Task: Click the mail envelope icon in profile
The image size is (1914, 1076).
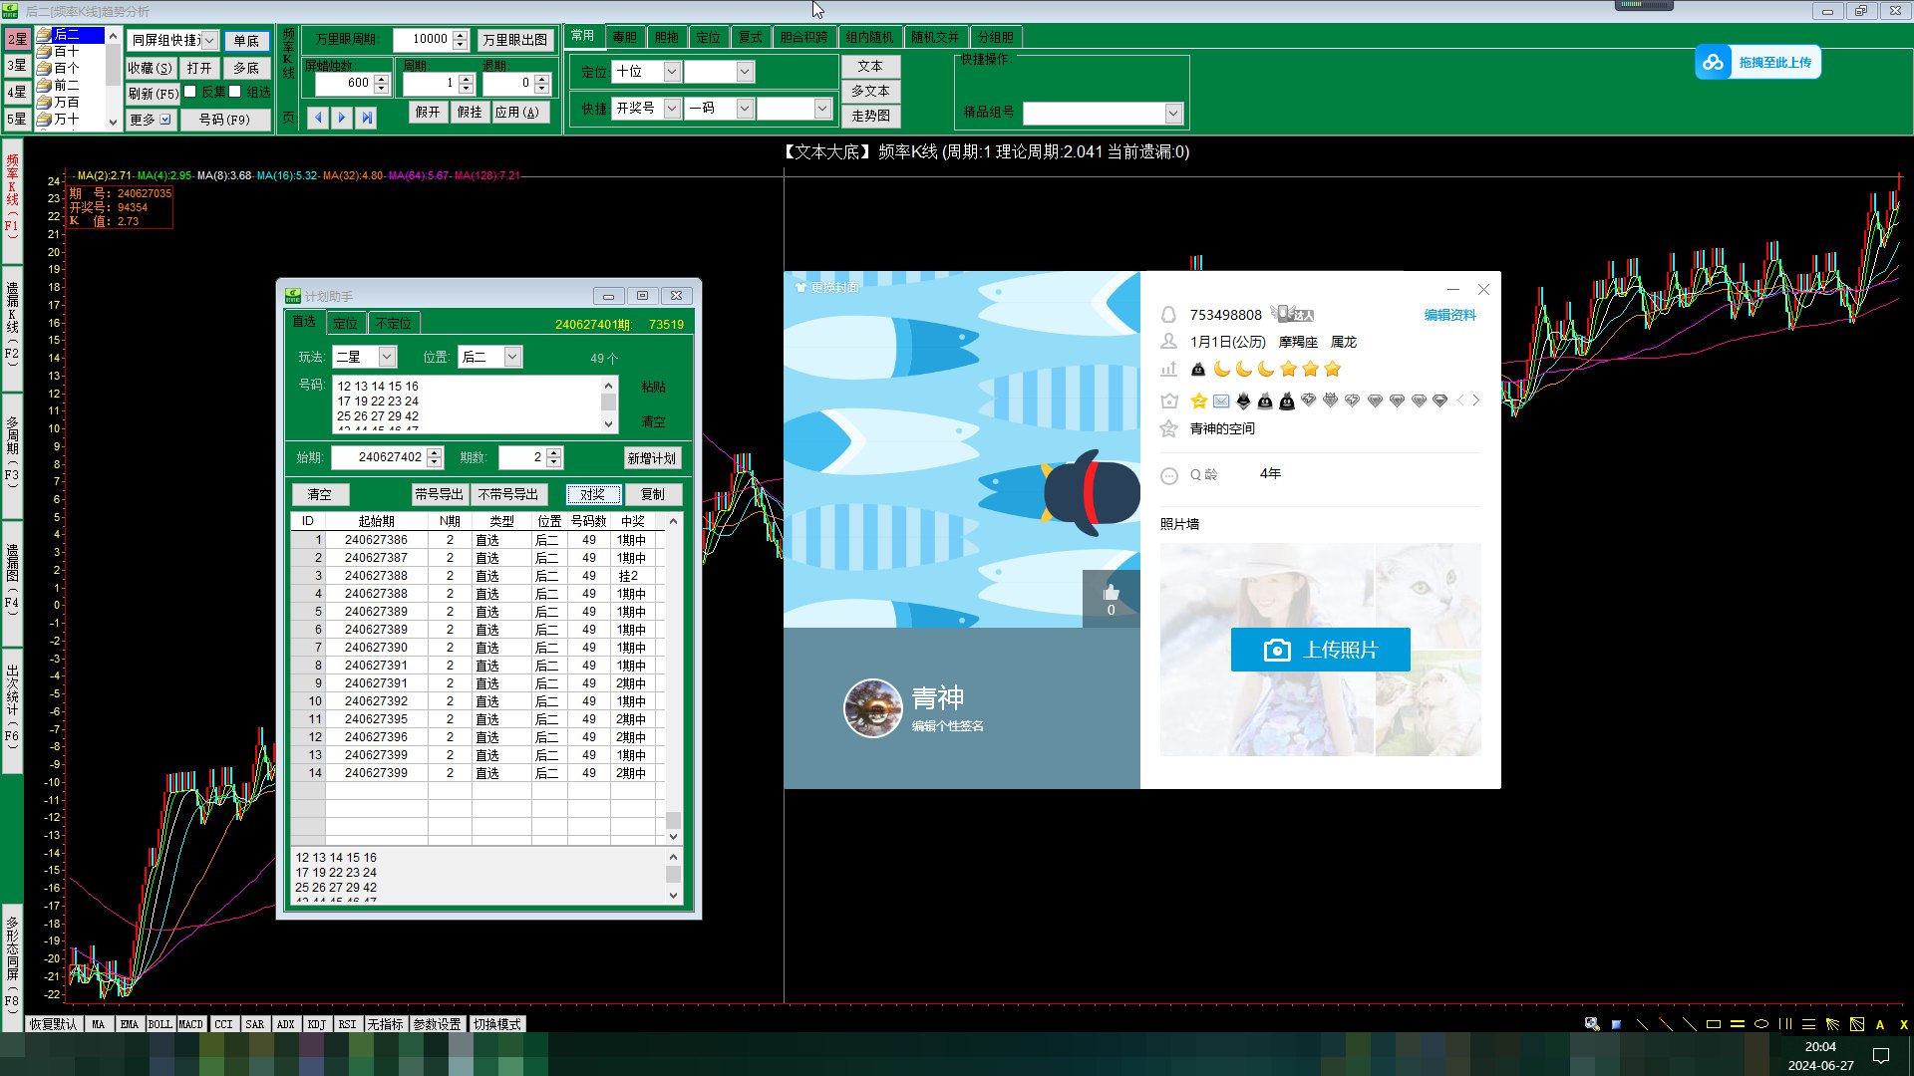Action: coord(1221,401)
